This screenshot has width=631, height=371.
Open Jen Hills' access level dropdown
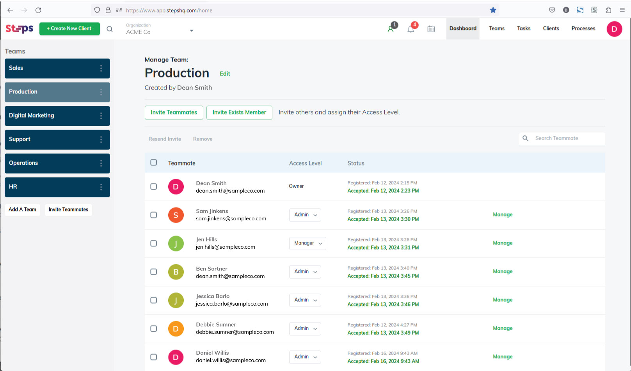pos(308,243)
